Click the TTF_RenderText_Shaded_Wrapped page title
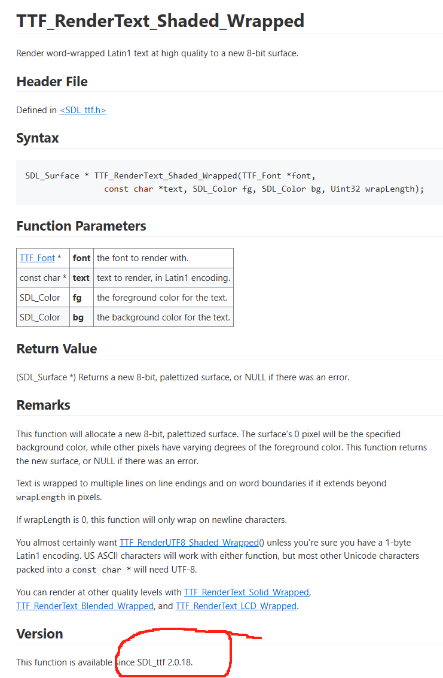The height and width of the screenshot is (678, 443). (x=160, y=21)
